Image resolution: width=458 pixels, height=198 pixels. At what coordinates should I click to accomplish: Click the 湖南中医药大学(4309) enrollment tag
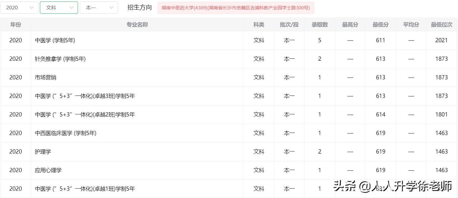click(x=236, y=8)
